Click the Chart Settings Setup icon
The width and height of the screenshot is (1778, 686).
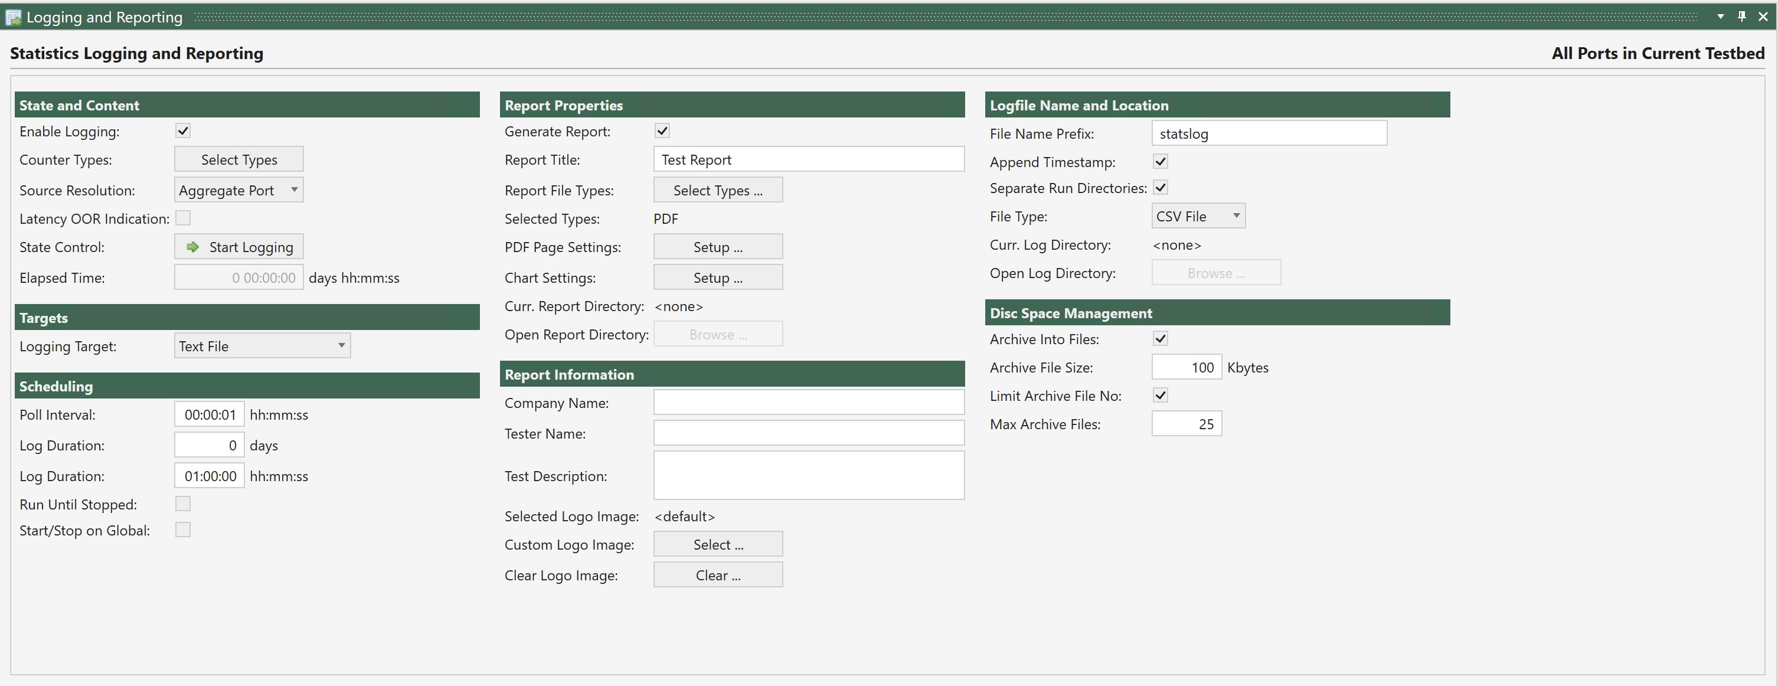pyautogui.click(x=718, y=277)
